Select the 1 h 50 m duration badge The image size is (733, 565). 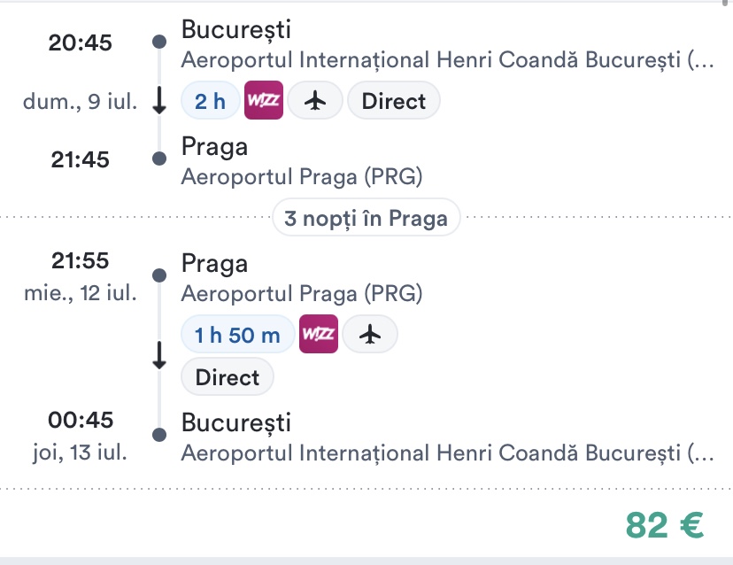(x=237, y=334)
